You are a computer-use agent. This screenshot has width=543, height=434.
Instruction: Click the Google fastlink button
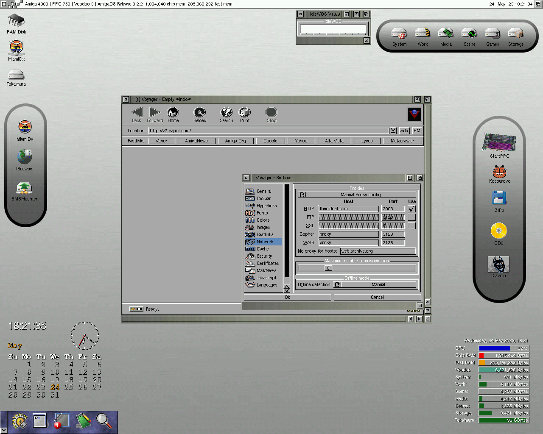point(270,141)
